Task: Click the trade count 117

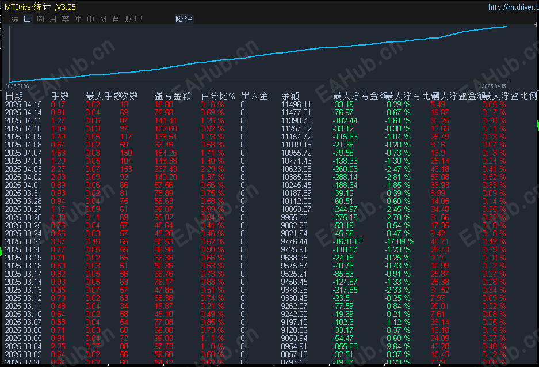Action: tap(126, 137)
